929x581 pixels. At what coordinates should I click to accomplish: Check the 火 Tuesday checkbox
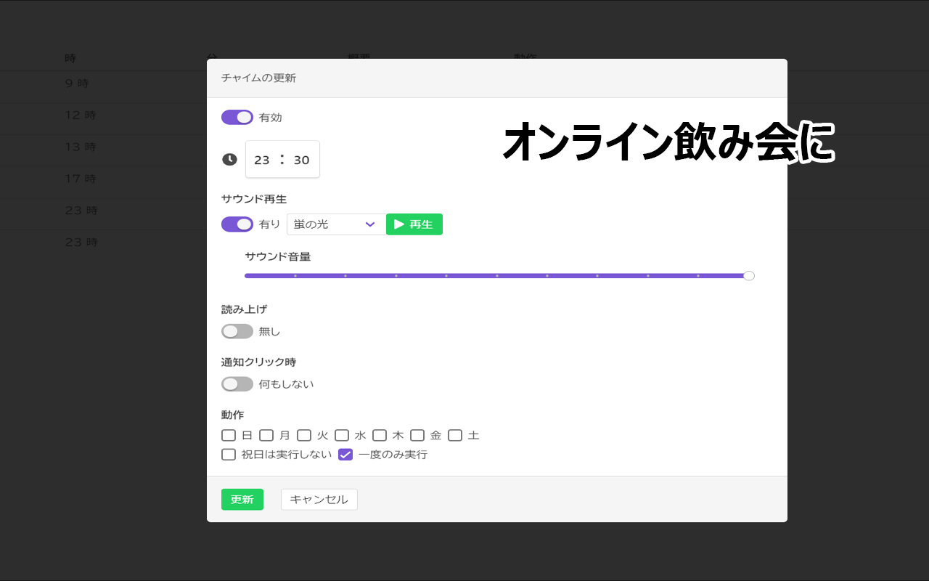click(304, 436)
